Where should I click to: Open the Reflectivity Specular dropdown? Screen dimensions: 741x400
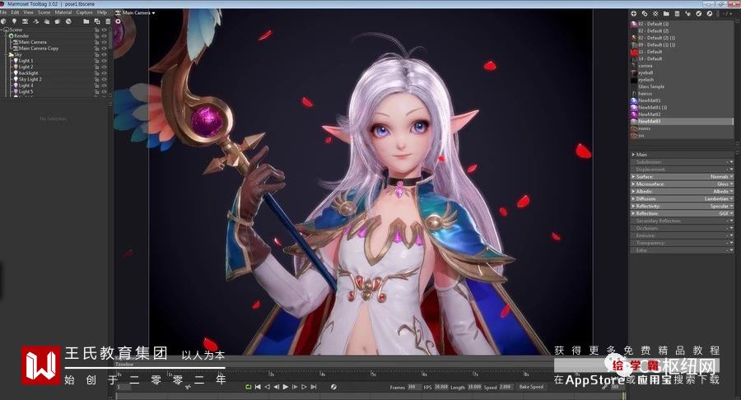tap(721, 206)
